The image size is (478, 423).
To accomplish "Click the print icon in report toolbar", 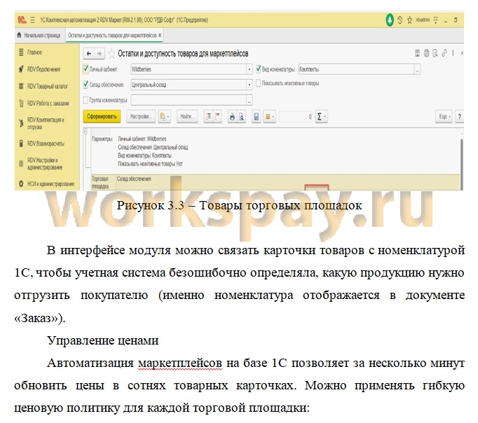I will (233, 116).
